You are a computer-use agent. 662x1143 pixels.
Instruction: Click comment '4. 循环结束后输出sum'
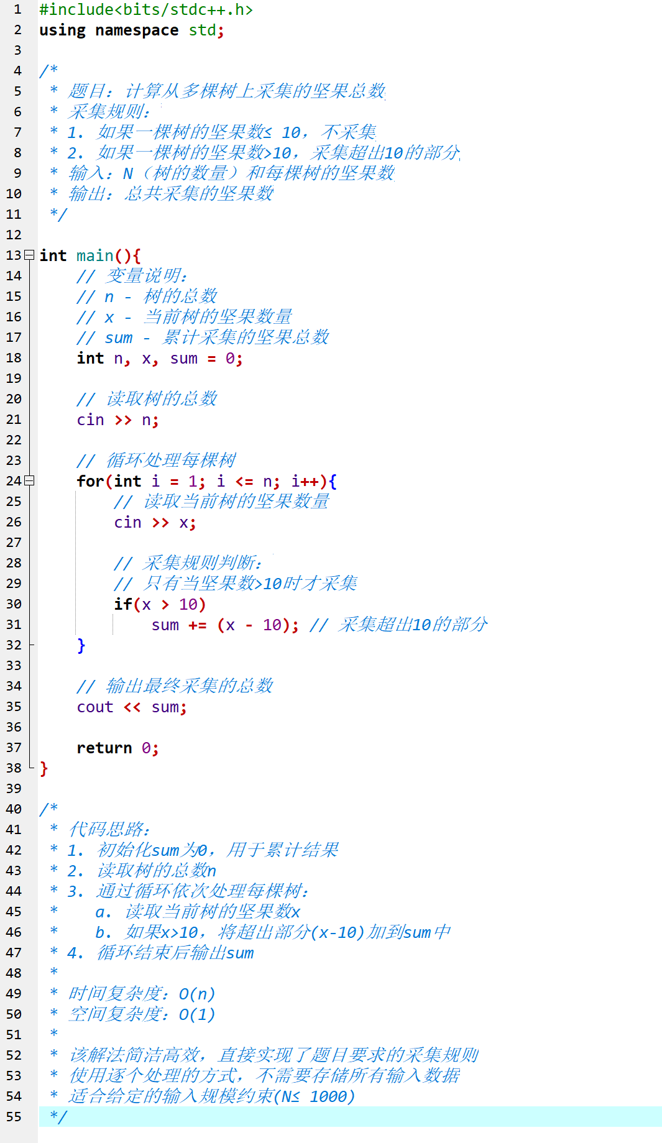[x=161, y=953]
